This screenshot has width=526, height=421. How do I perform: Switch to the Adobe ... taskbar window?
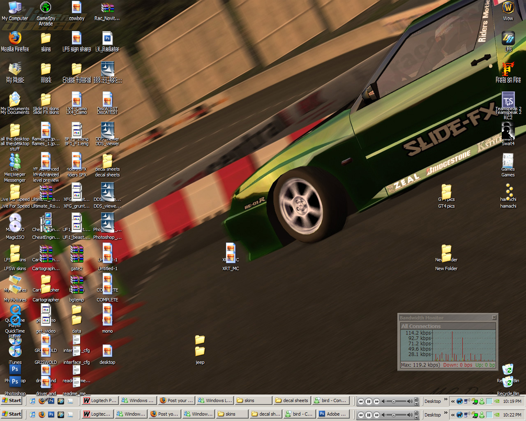pyautogui.click(x=334, y=414)
